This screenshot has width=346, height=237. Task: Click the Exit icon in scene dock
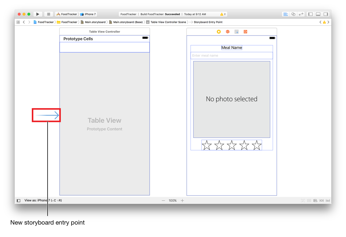tap(246, 32)
